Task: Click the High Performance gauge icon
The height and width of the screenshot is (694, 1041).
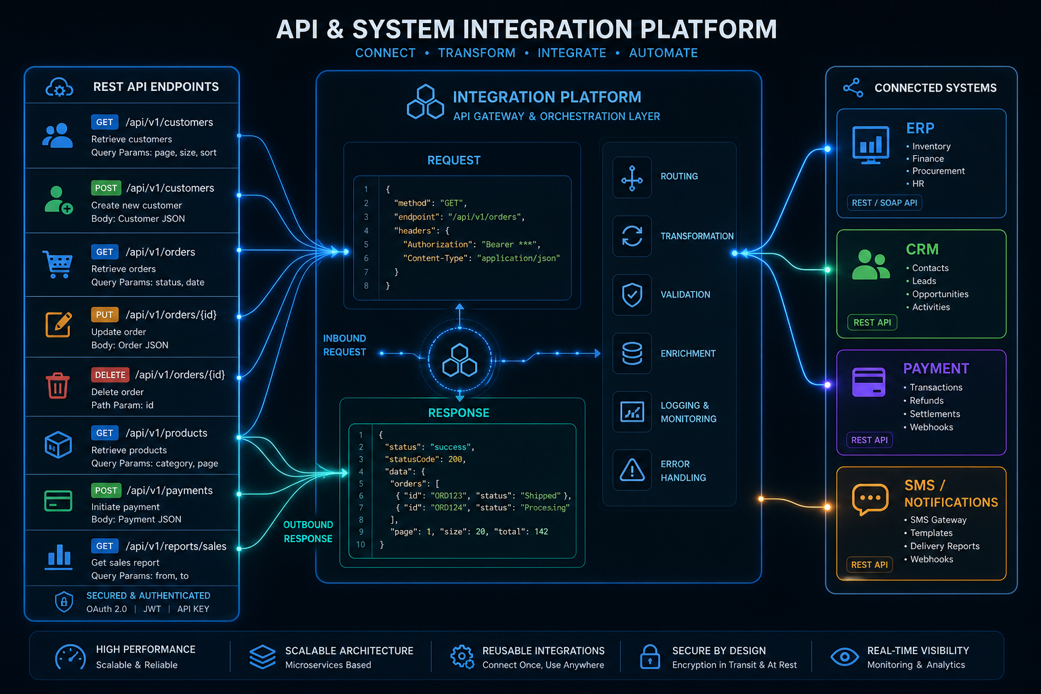Action: 70,657
